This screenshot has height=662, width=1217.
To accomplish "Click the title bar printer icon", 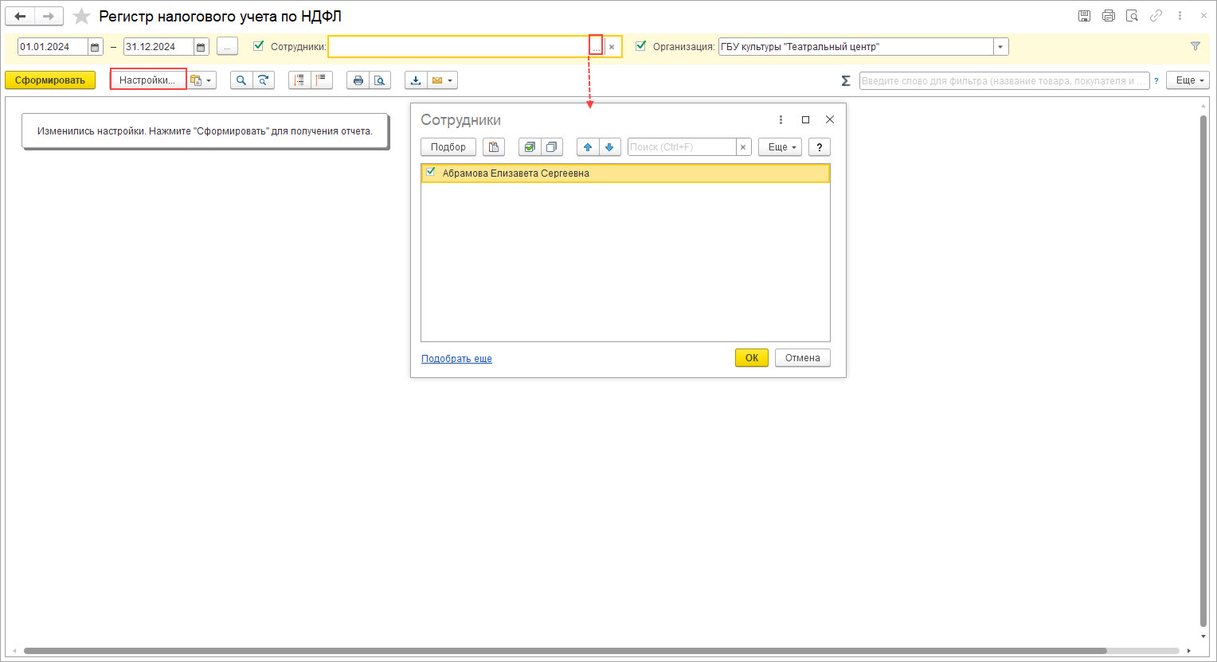I will click(x=1108, y=16).
